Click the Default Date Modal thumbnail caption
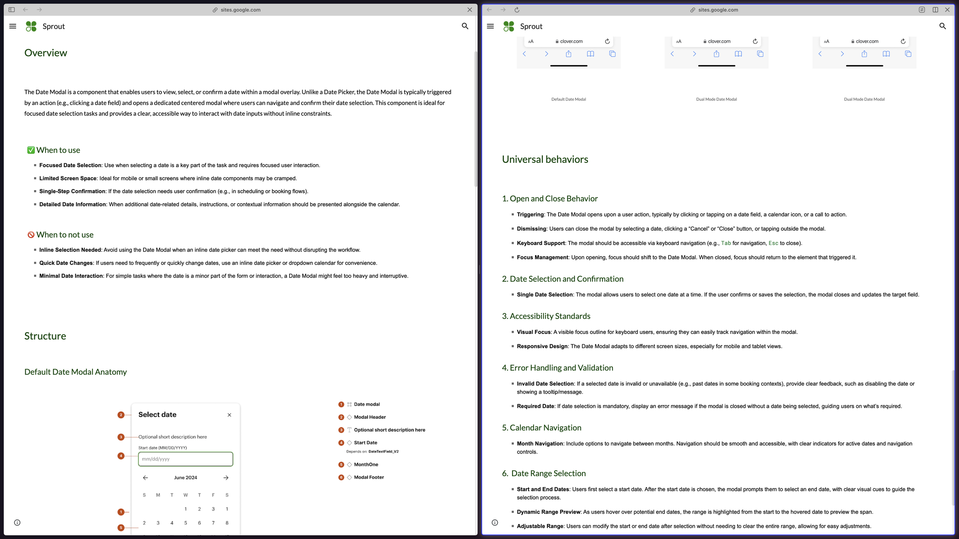The height and width of the screenshot is (539, 959). point(568,99)
